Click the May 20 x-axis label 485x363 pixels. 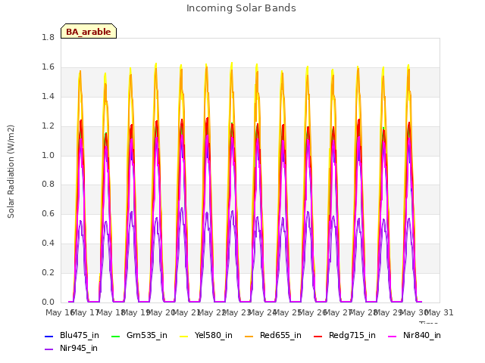161,312
